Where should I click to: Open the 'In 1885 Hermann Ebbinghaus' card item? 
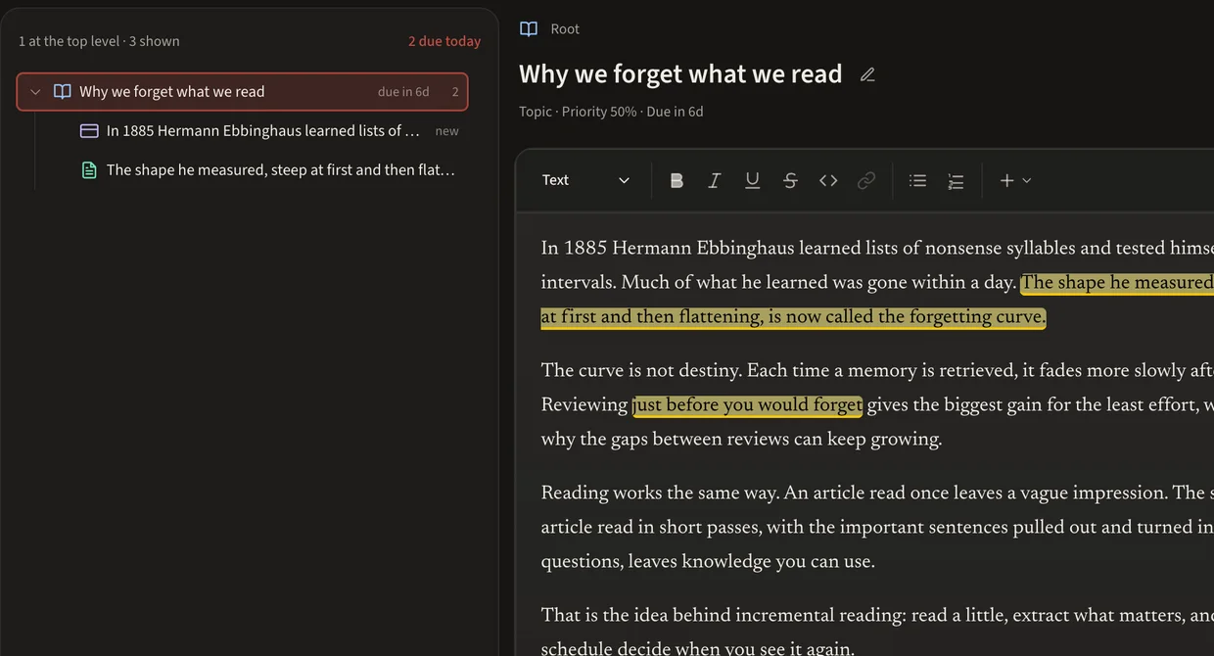coord(269,131)
